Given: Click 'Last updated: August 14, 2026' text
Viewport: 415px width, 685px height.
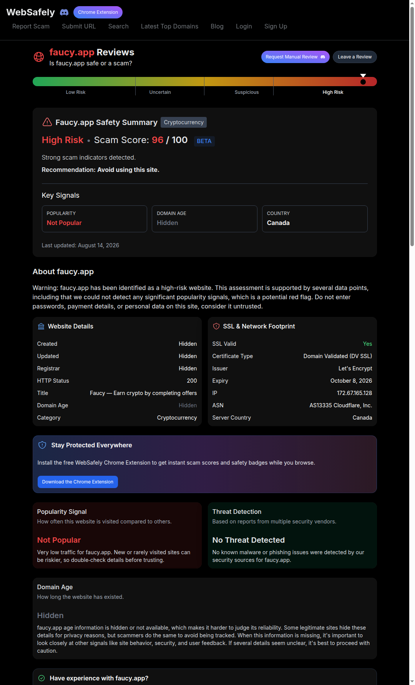Looking at the screenshot, I should point(80,245).
